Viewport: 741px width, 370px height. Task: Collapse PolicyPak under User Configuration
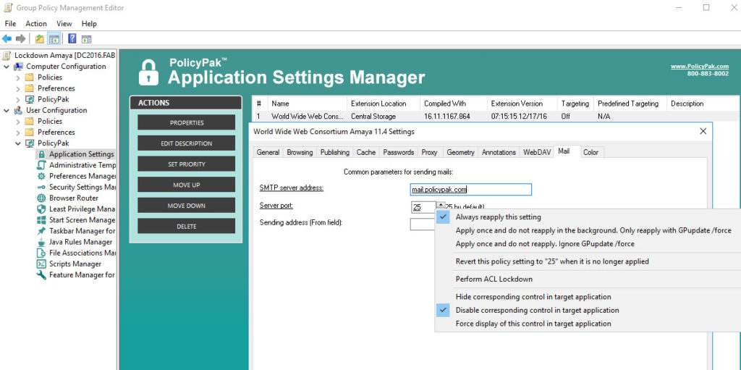click(x=18, y=143)
